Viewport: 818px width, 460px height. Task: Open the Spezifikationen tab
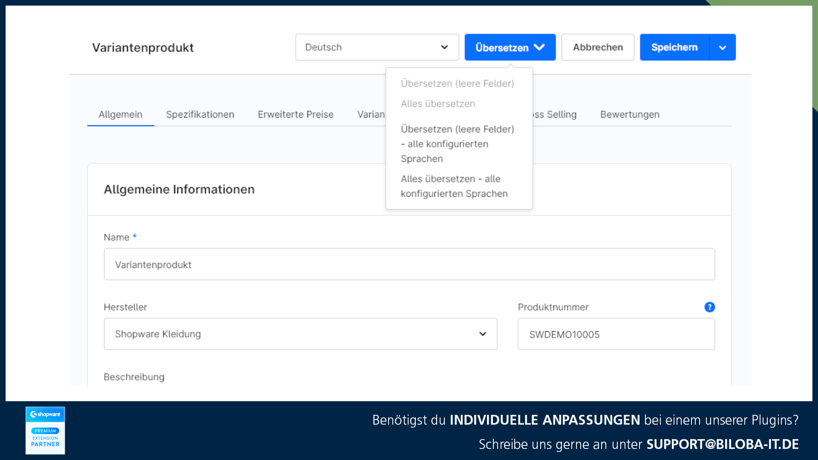(x=200, y=115)
